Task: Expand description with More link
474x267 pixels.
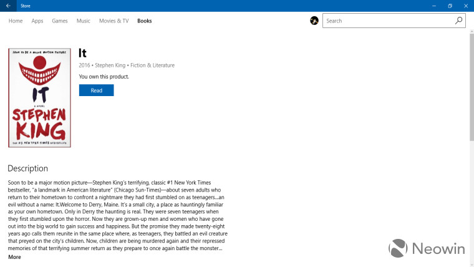Action: click(x=14, y=257)
